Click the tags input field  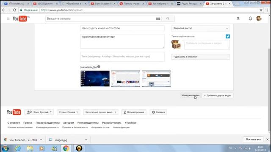pos(122,57)
